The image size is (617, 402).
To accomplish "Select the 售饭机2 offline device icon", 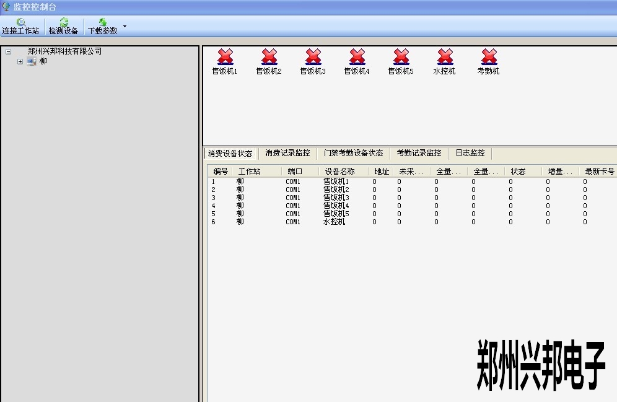I will click(x=269, y=56).
